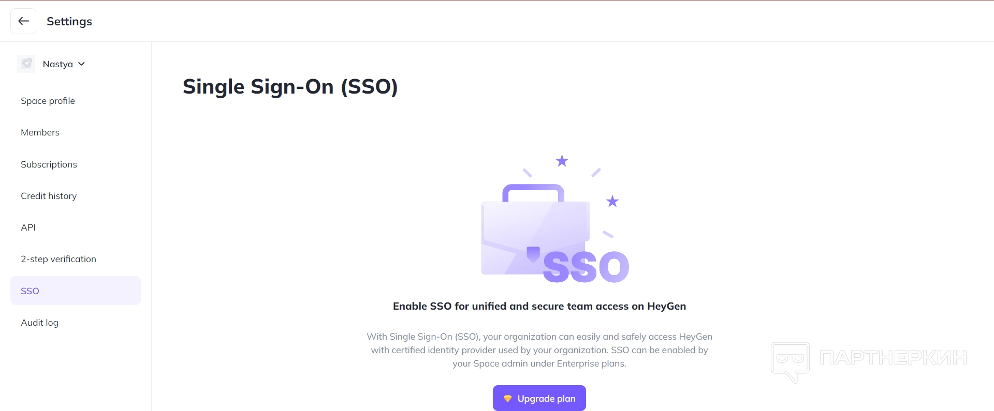Open 2-step verification settings
The height and width of the screenshot is (411, 994).
[59, 259]
